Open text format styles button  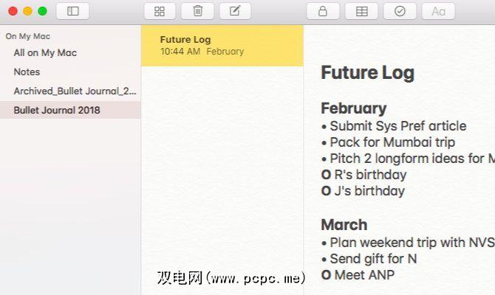[438, 11]
